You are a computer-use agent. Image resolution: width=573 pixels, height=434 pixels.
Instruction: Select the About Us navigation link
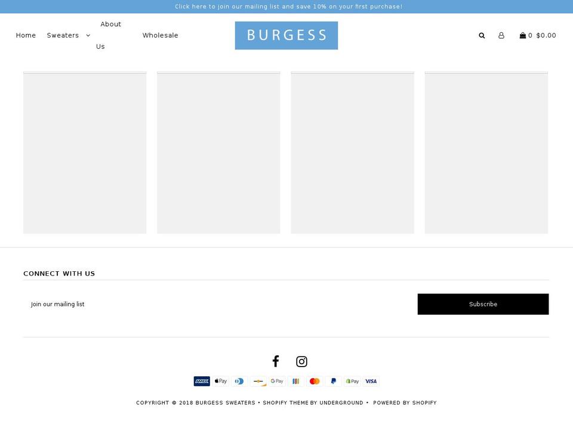[x=110, y=35]
